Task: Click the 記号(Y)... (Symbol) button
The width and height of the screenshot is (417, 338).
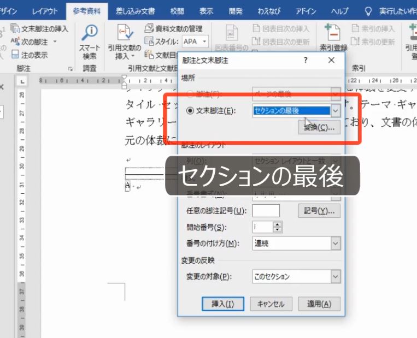Action: point(319,211)
